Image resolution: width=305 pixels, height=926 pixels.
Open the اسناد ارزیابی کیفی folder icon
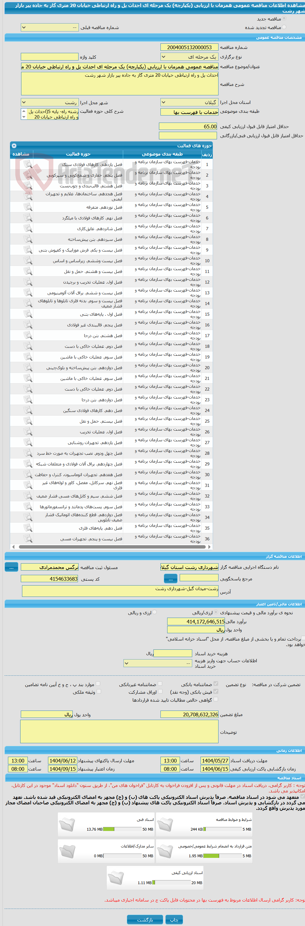(116, 878)
